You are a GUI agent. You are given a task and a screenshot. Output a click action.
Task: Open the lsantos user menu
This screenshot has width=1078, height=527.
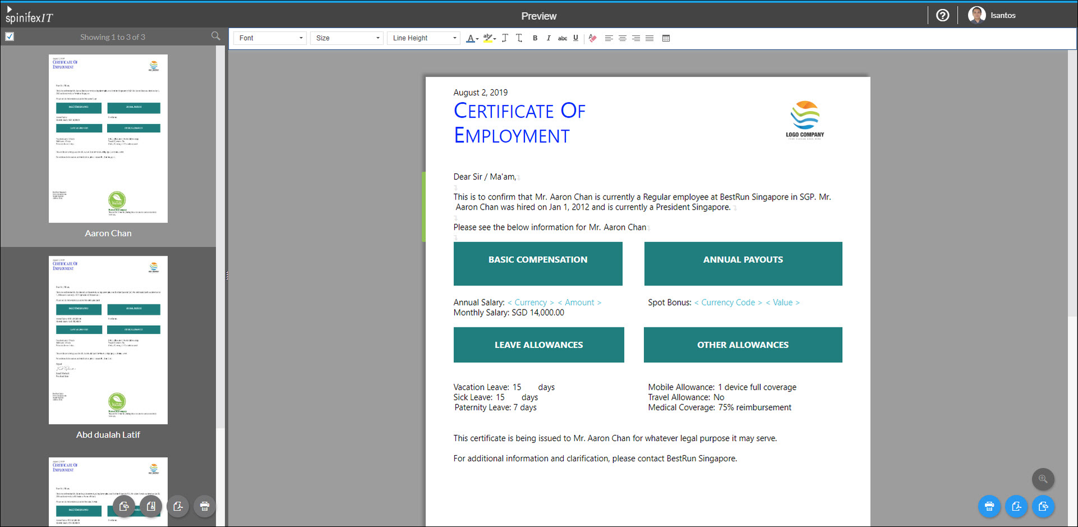[x=992, y=15]
